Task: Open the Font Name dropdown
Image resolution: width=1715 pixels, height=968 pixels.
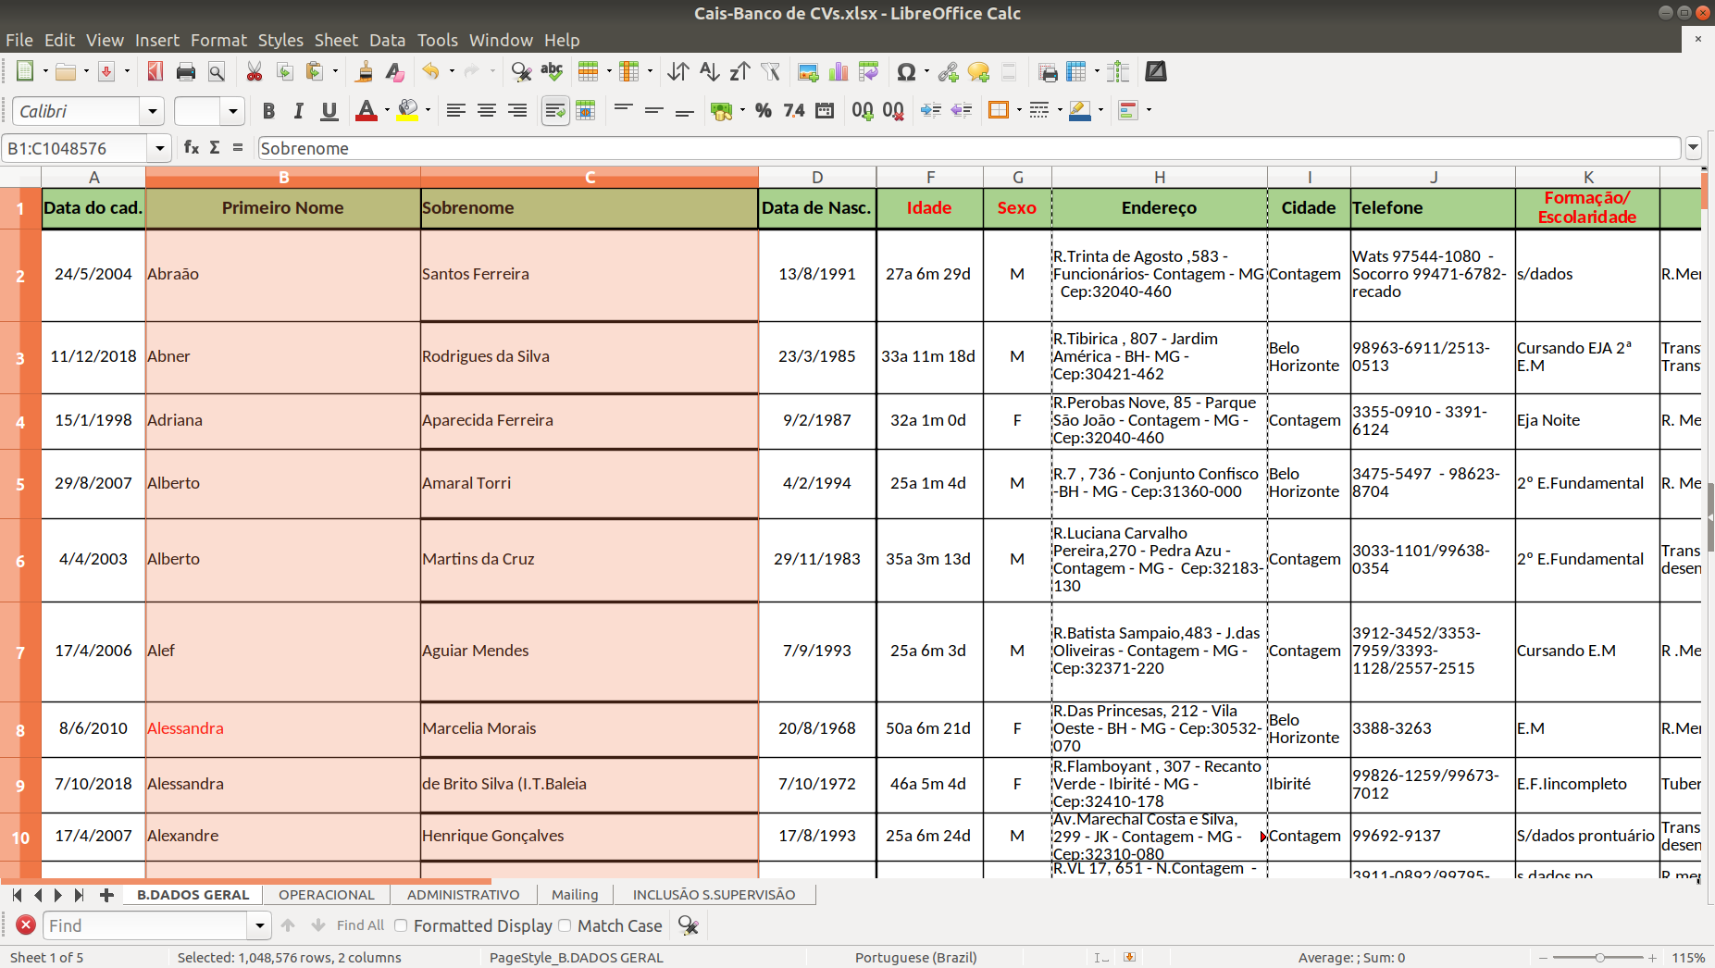Action: pos(153,111)
